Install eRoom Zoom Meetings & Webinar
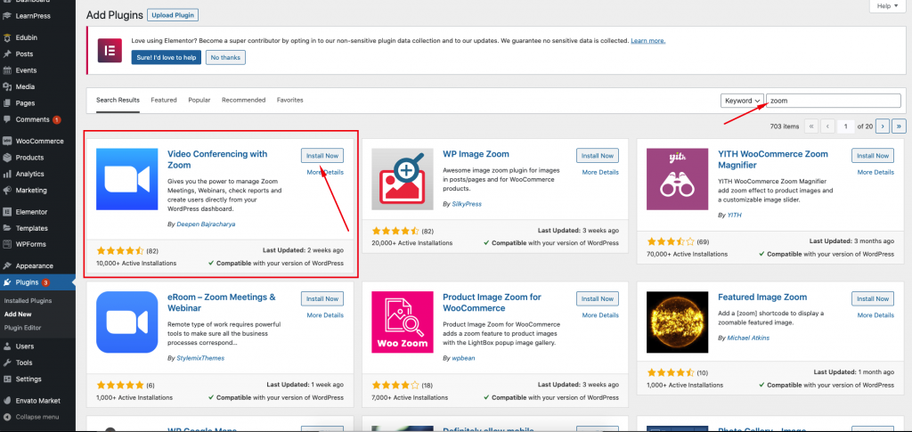 pos(322,299)
